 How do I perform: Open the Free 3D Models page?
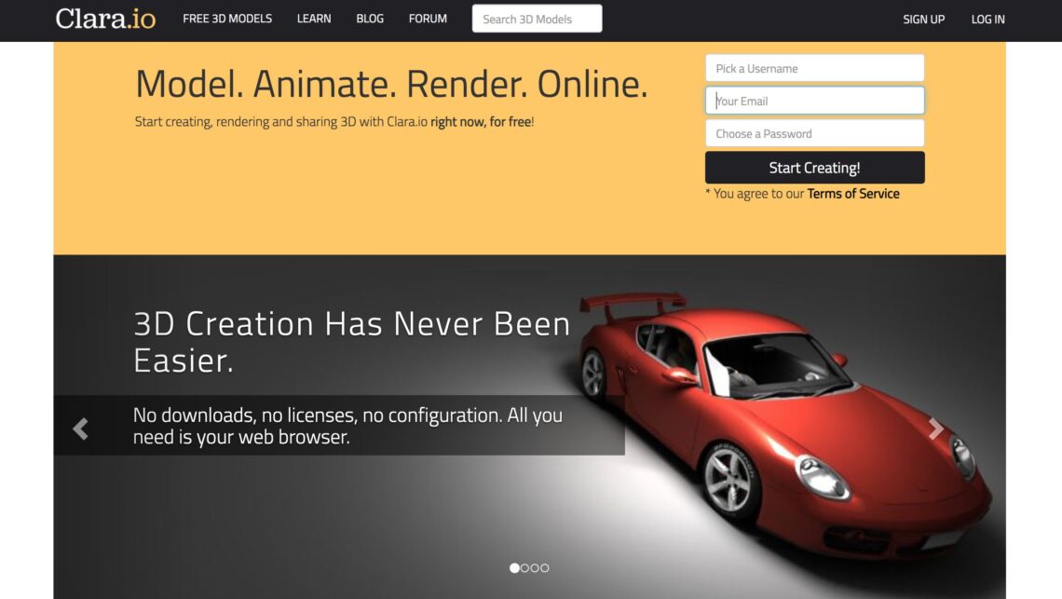pos(227,19)
